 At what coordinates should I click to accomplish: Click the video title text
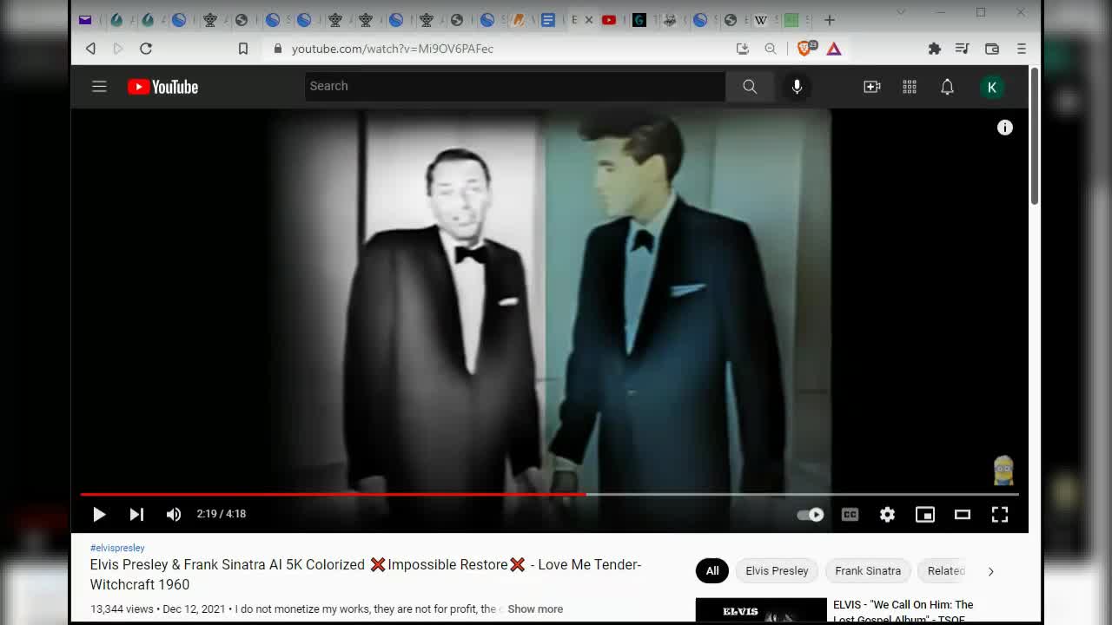pyautogui.click(x=366, y=575)
